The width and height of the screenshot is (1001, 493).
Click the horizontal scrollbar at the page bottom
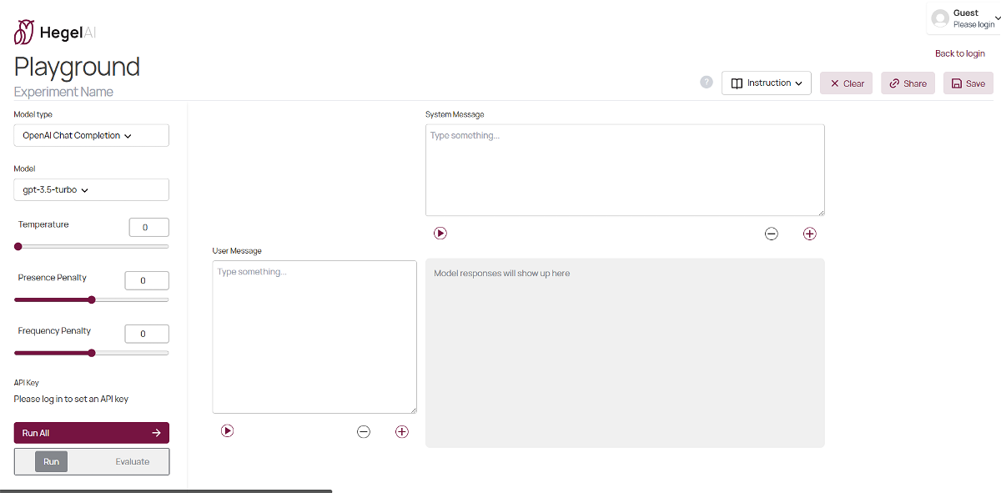point(166,491)
